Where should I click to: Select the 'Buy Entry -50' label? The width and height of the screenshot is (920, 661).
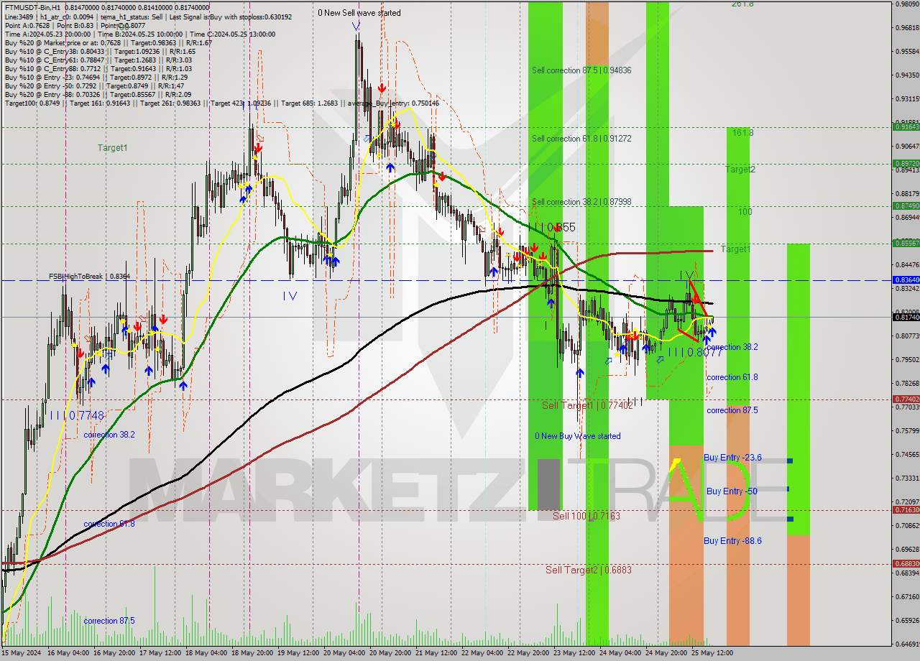coord(732,491)
